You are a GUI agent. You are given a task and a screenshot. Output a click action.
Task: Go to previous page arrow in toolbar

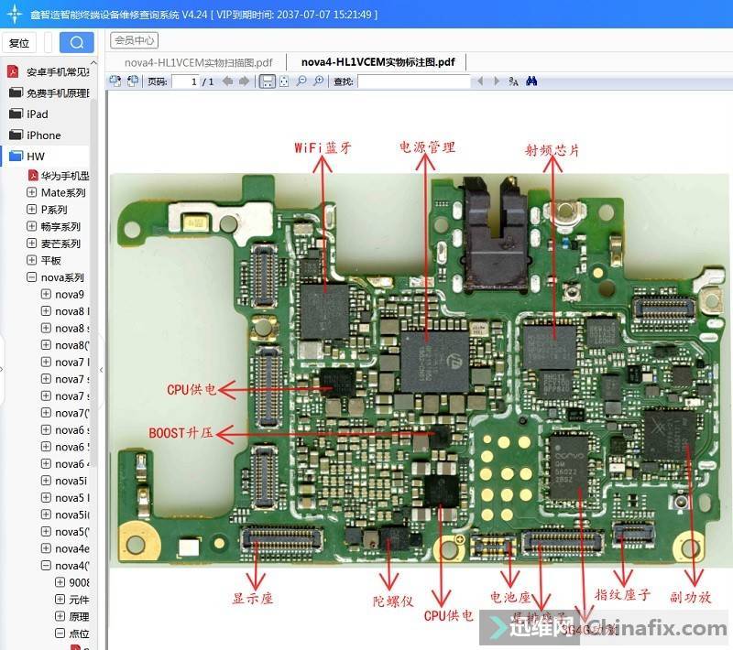coord(227,81)
